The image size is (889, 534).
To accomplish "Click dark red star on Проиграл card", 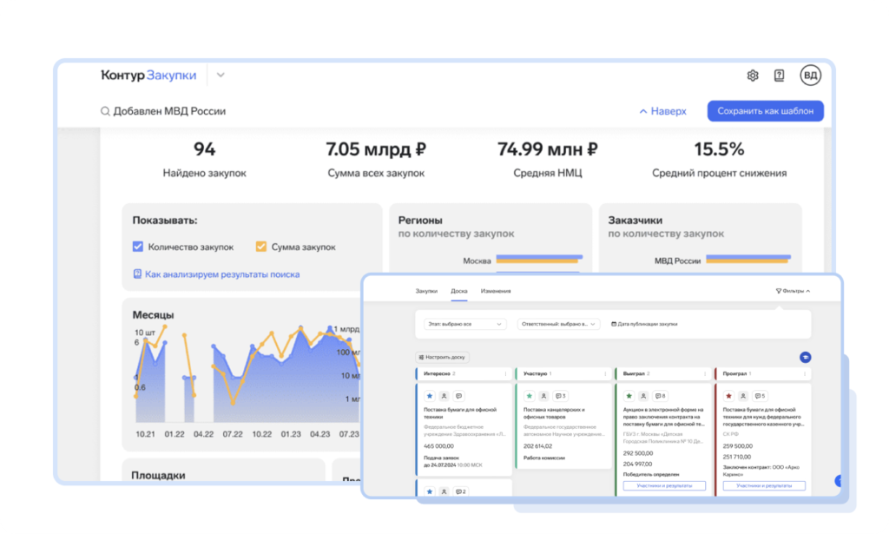I will pyautogui.click(x=728, y=396).
